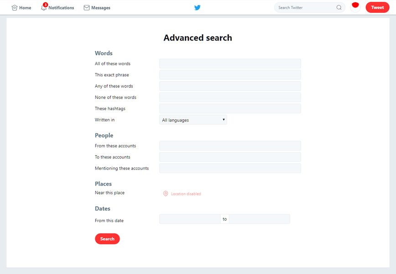Click the All of these words field
Screen dimensions: 396x274
pyautogui.click(x=230, y=64)
